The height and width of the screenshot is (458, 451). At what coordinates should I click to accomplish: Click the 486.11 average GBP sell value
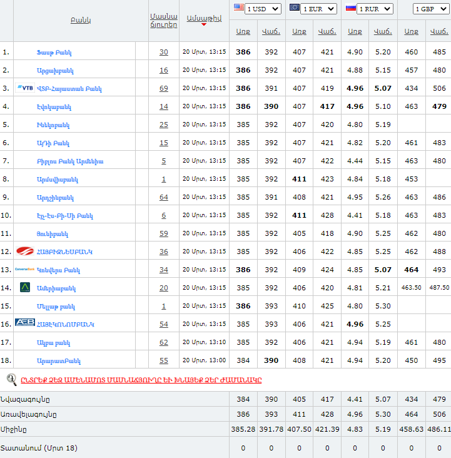tap(439, 429)
